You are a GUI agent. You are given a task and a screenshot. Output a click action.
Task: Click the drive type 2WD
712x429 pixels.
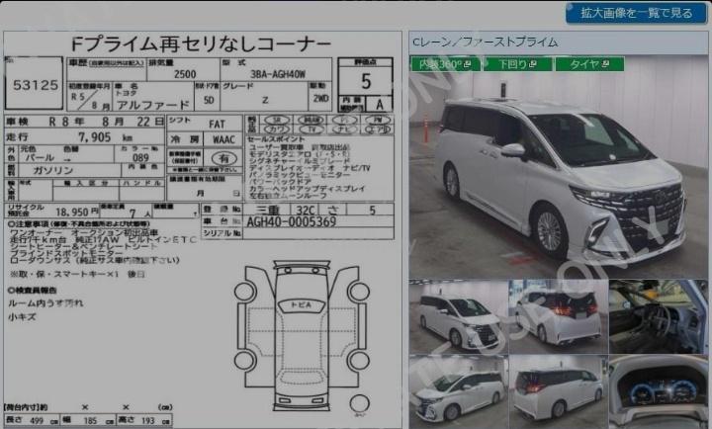pos(320,99)
